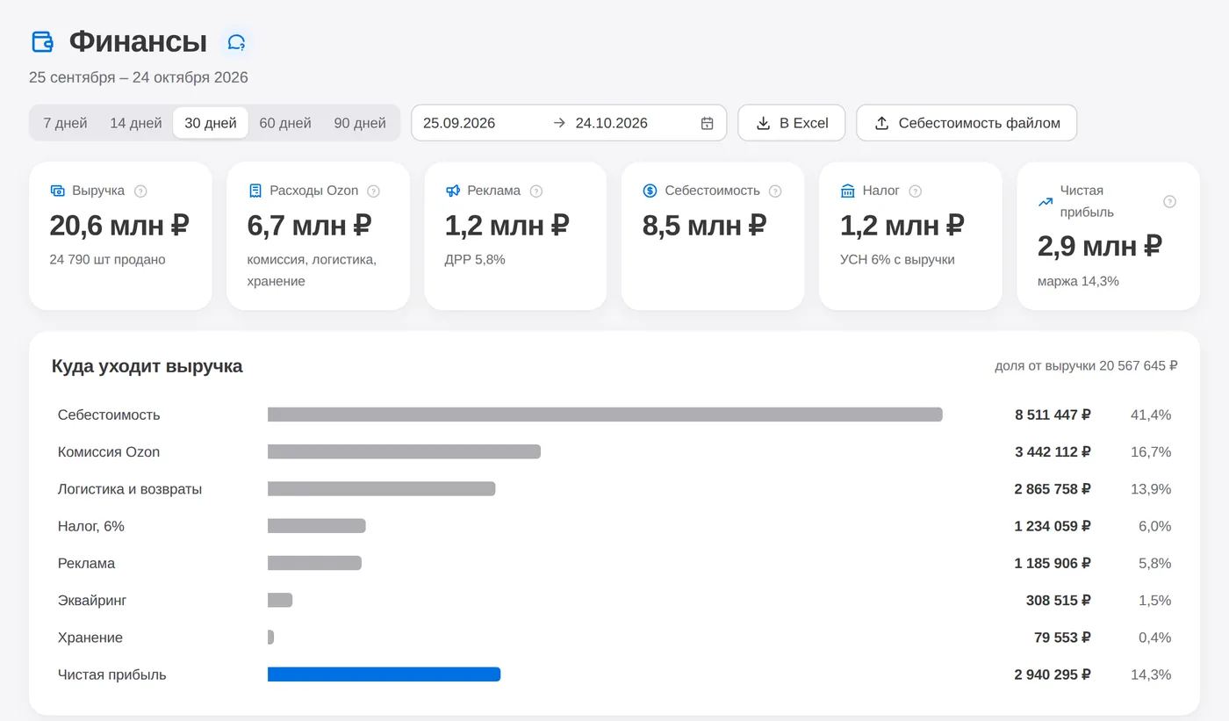This screenshot has height=721, width=1229.
Task: Click the Выручка card icon
Action: (57, 191)
